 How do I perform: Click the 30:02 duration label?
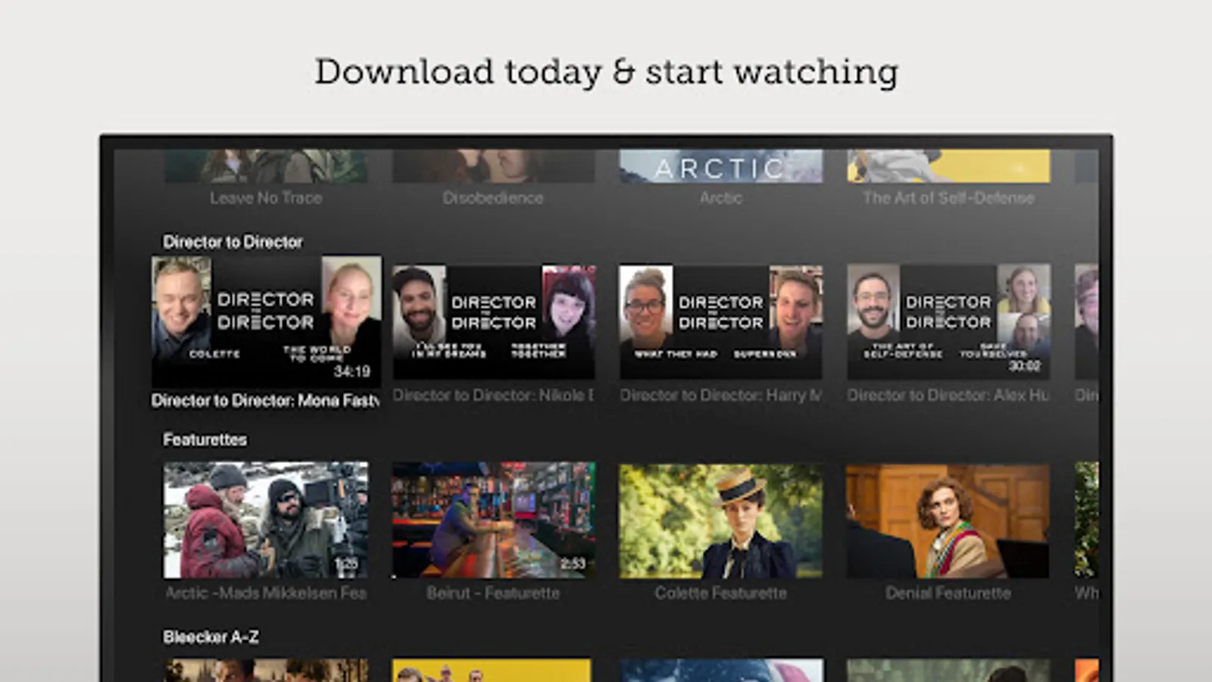coord(1024,366)
